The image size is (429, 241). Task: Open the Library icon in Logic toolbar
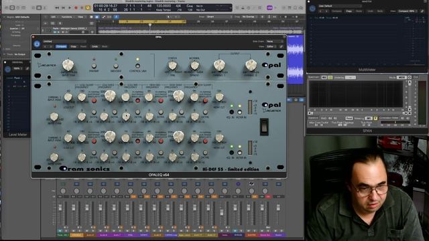7,8
